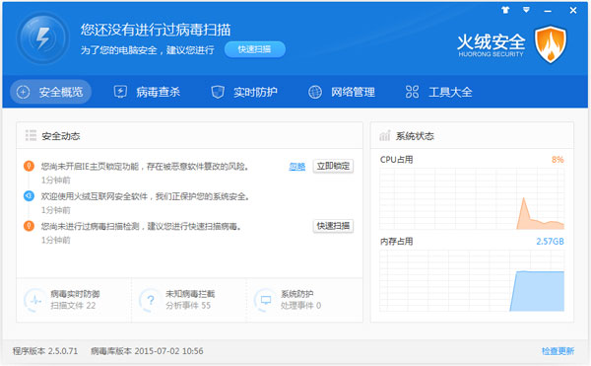Click the 8% CPU value
The width and height of the screenshot is (591, 366).
pyautogui.click(x=558, y=160)
